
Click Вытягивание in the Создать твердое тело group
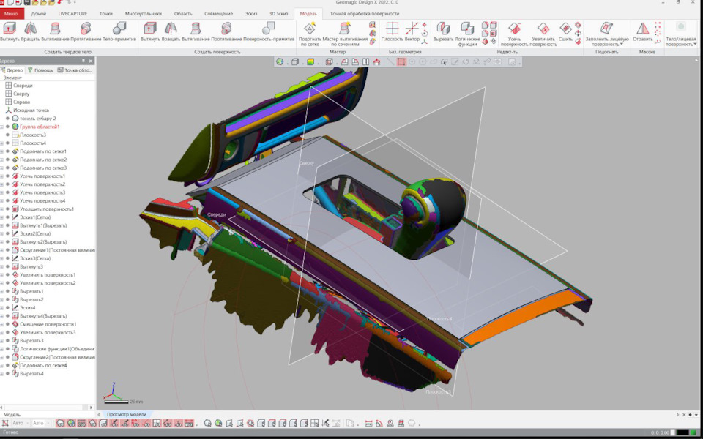click(x=55, y=31)
